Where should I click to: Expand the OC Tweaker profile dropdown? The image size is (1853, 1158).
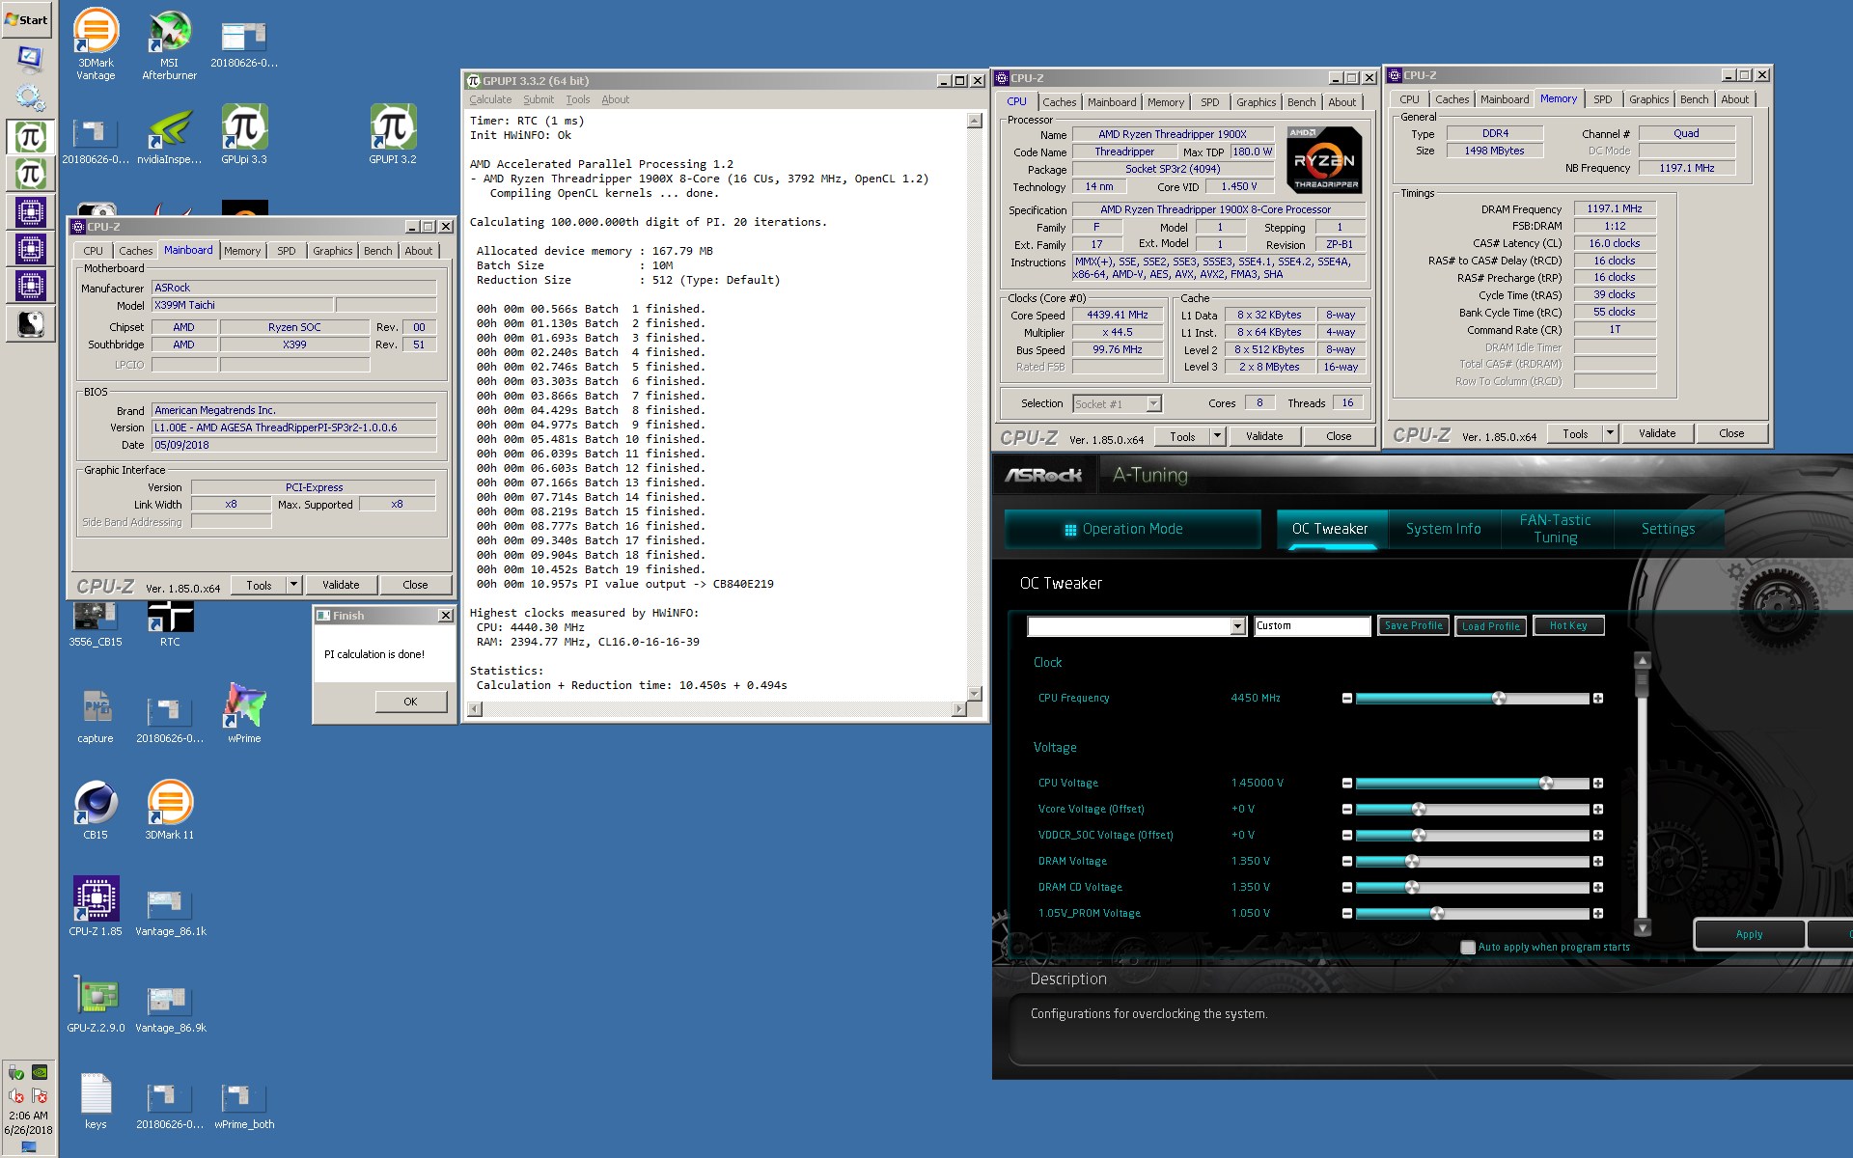(x=1237, y=626)
